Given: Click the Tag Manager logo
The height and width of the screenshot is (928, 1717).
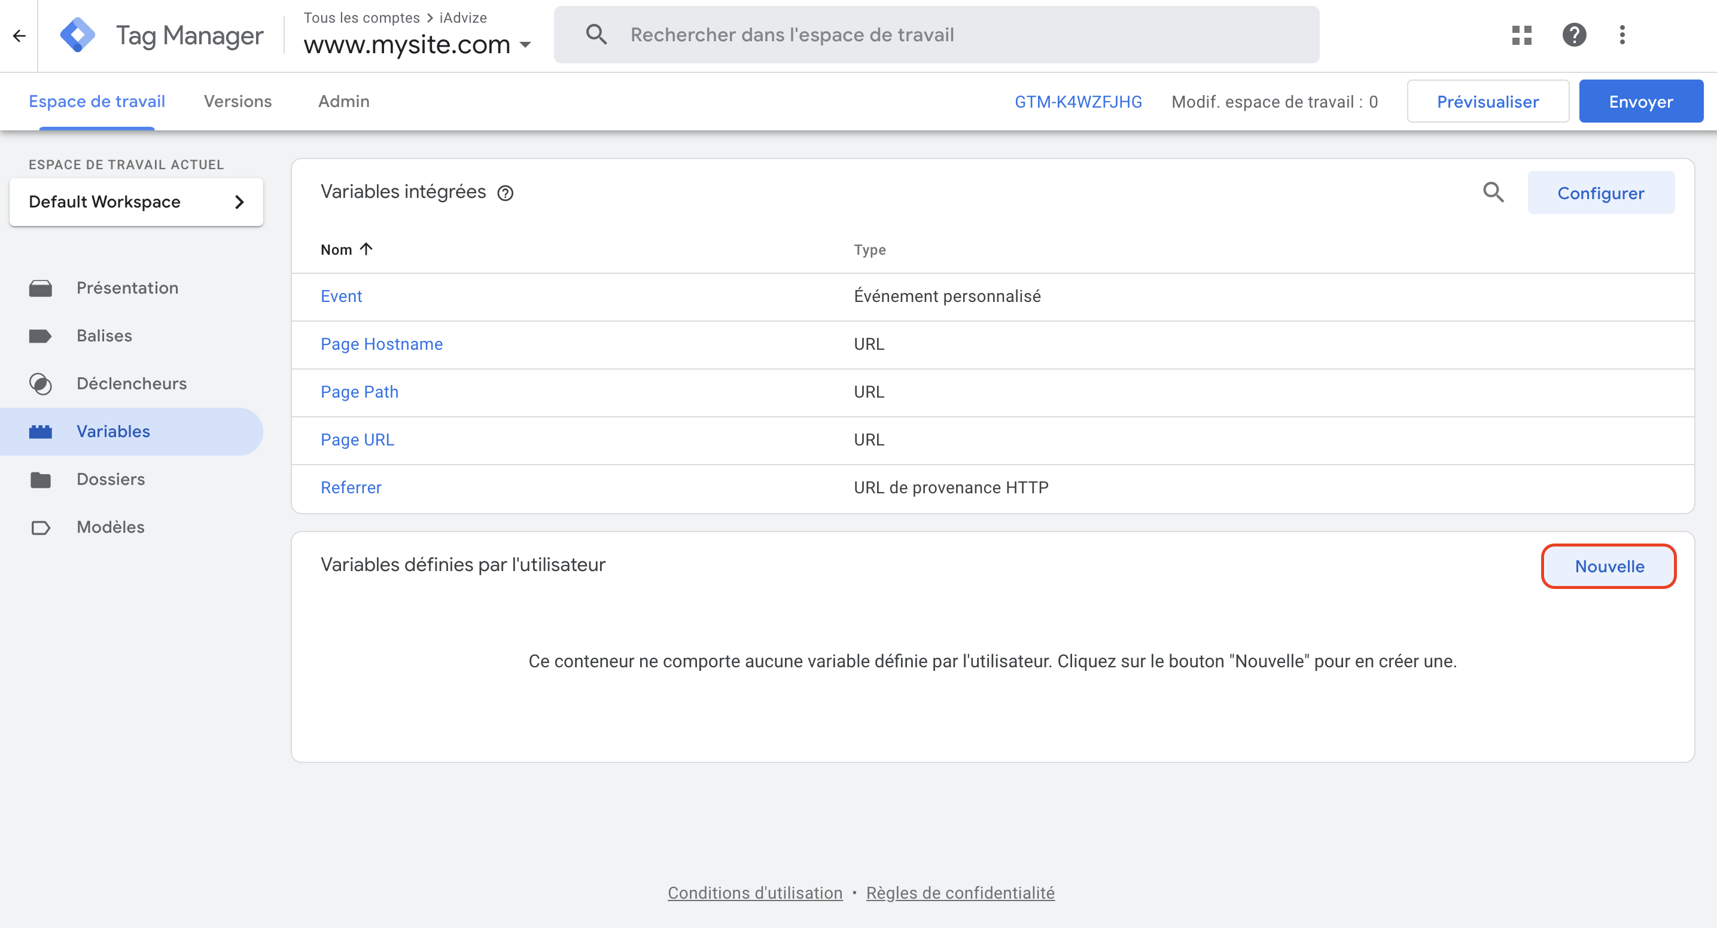Looking at the screenshot, I should [77, 35].
